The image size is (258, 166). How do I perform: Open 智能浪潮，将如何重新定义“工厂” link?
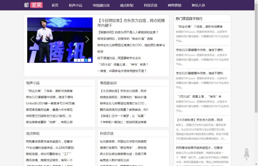click(x=48, y=154)
